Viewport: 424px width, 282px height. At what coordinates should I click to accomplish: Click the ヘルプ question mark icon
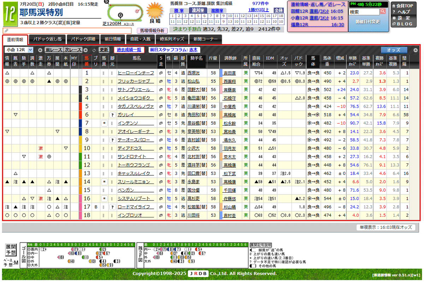click(x=394, y=12)
